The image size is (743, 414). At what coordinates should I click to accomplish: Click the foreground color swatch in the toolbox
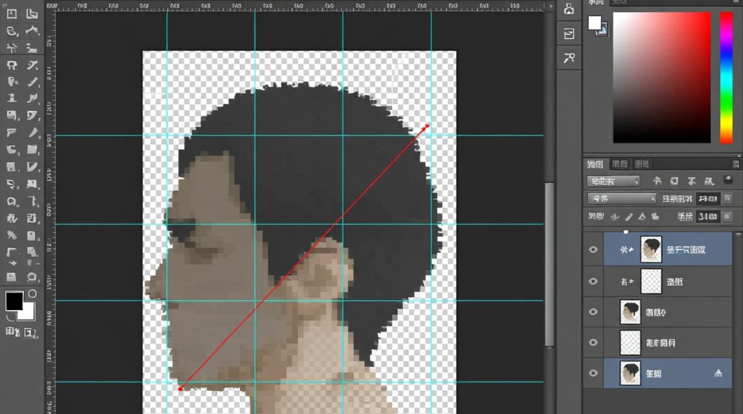(14, 301)
